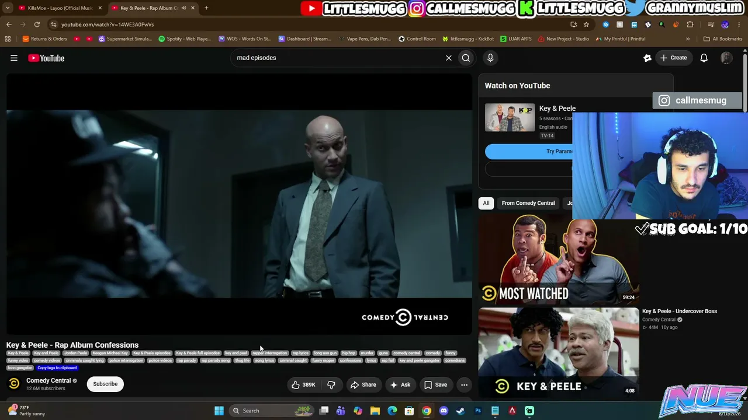This screenshot has height=420, width=748.
Task: Open Spotify - Web Player bookmark
Action: pos(185,39)
